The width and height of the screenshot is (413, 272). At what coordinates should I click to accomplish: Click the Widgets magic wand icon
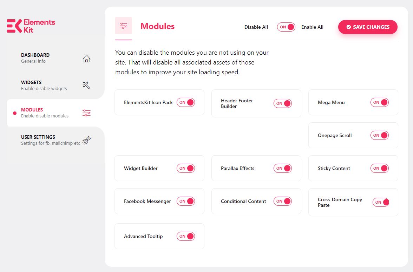tap(86, 85)
